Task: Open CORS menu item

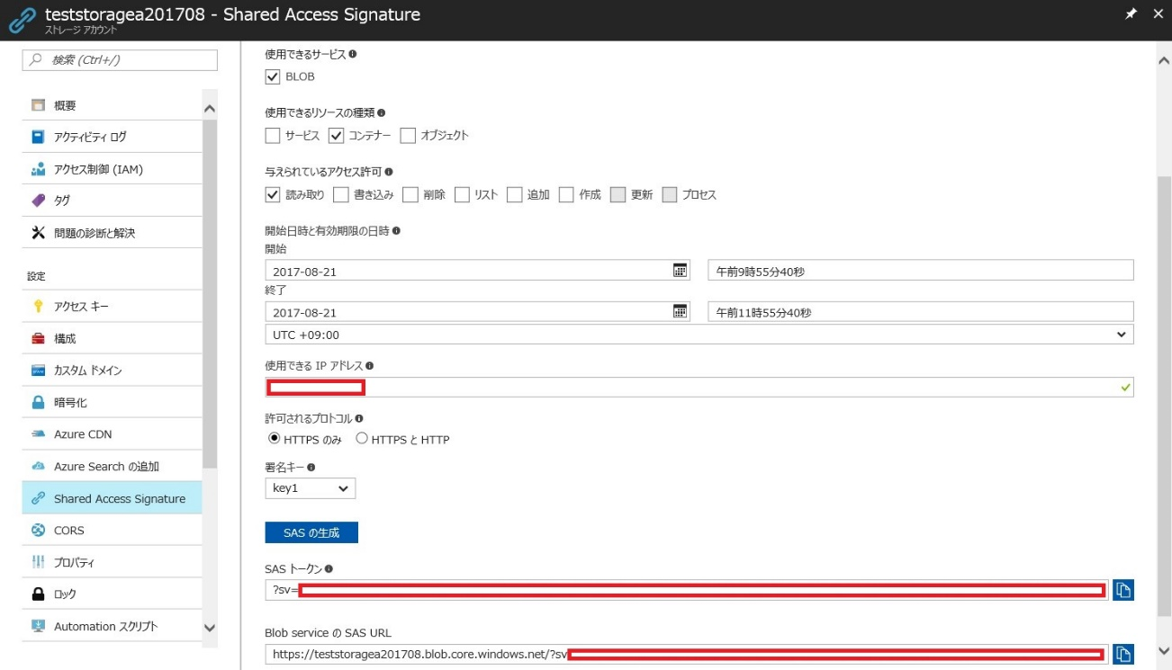Action: click(113, 531)
